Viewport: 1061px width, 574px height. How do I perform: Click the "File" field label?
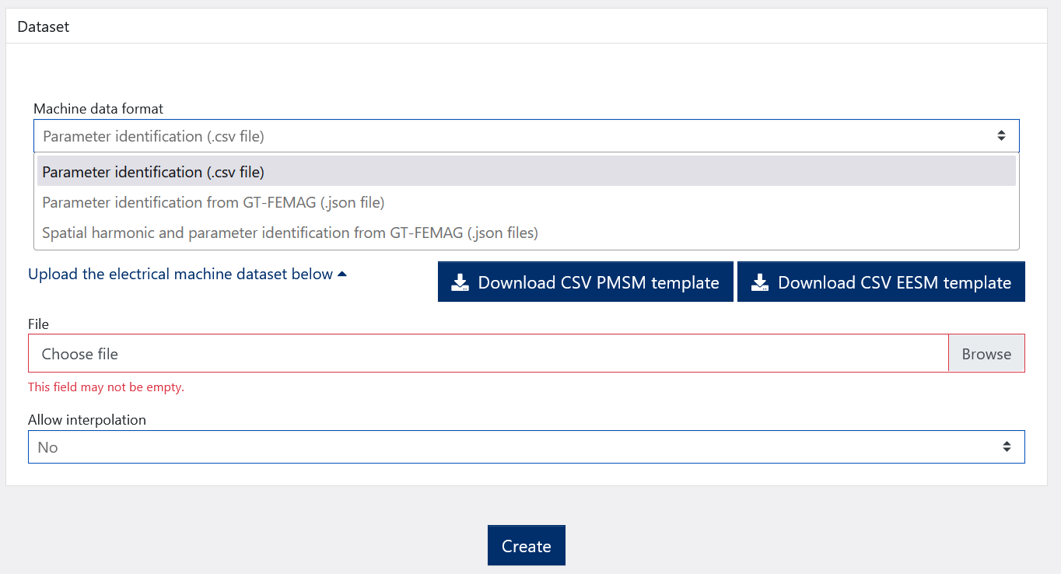38,324
